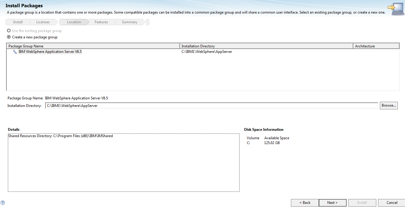
Task: Click the Back button
Action: click(305, 203)
